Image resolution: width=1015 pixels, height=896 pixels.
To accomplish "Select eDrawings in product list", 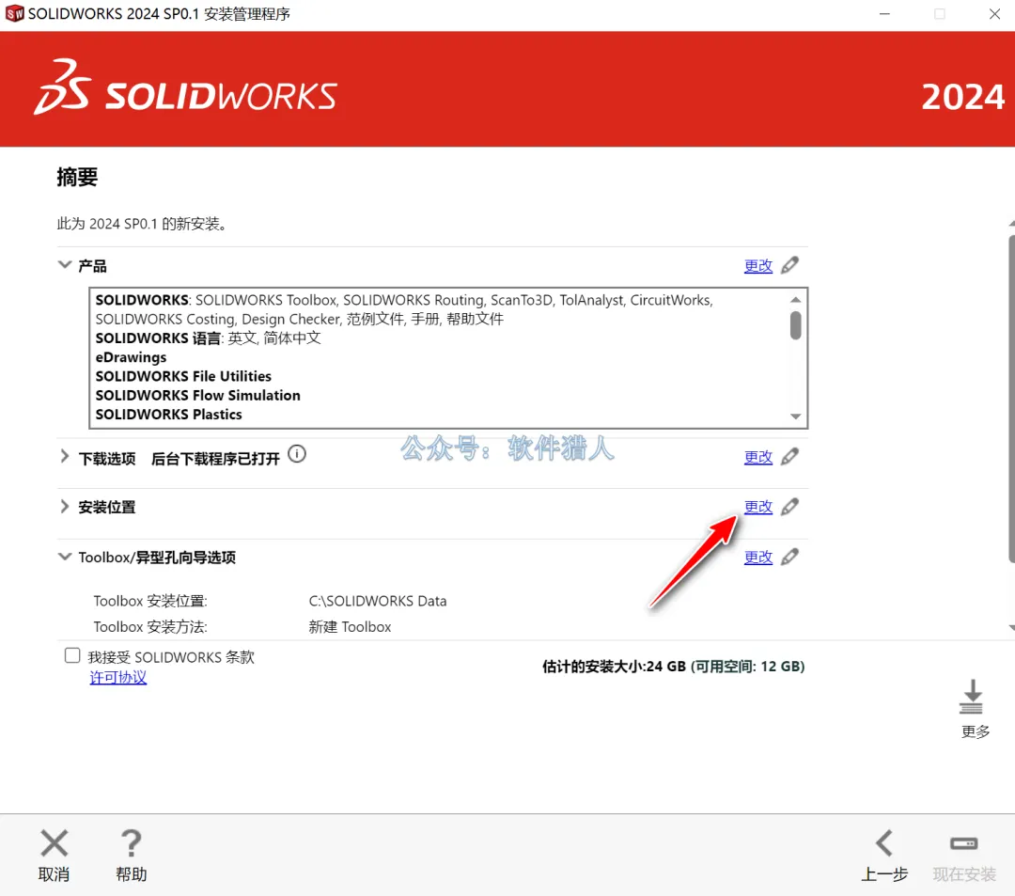I will coord(131,357).
